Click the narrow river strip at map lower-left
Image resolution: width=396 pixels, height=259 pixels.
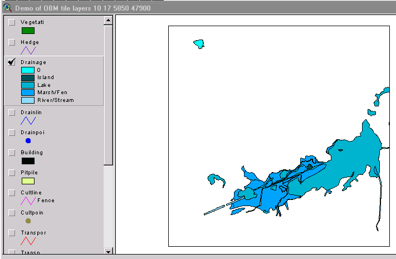click(214, 210)
